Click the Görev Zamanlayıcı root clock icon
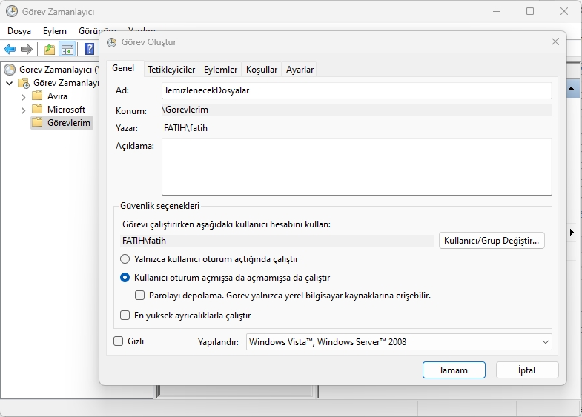The width and height of the screenshot is (582, 417). tap(10, 70)
